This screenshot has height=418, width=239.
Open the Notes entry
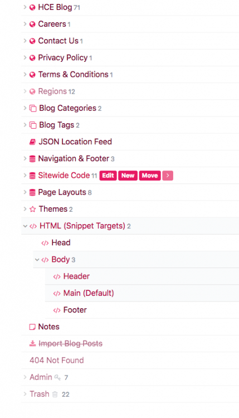click(x=49, y=327)
